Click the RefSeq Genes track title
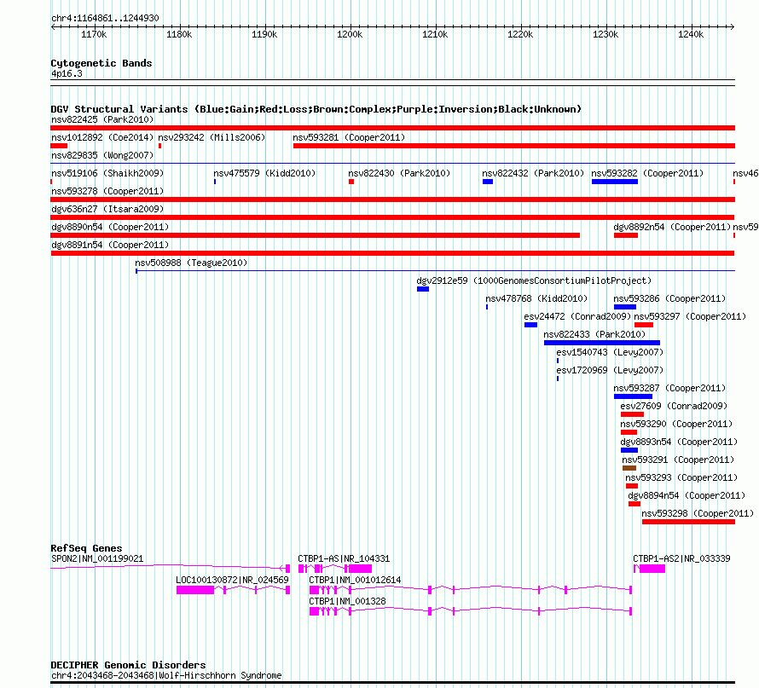This screenshot has height=688, width=759. (86, 548)
